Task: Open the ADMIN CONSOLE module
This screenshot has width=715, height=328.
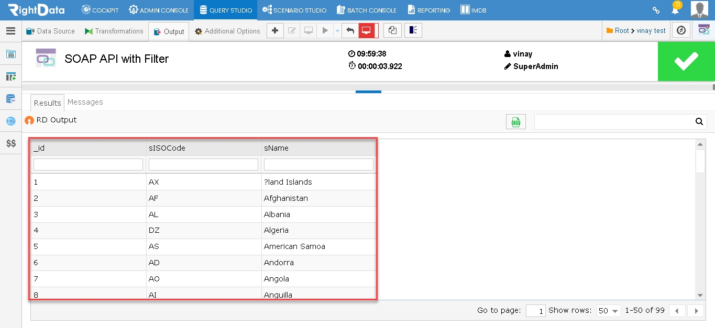Action: [159, 10]
